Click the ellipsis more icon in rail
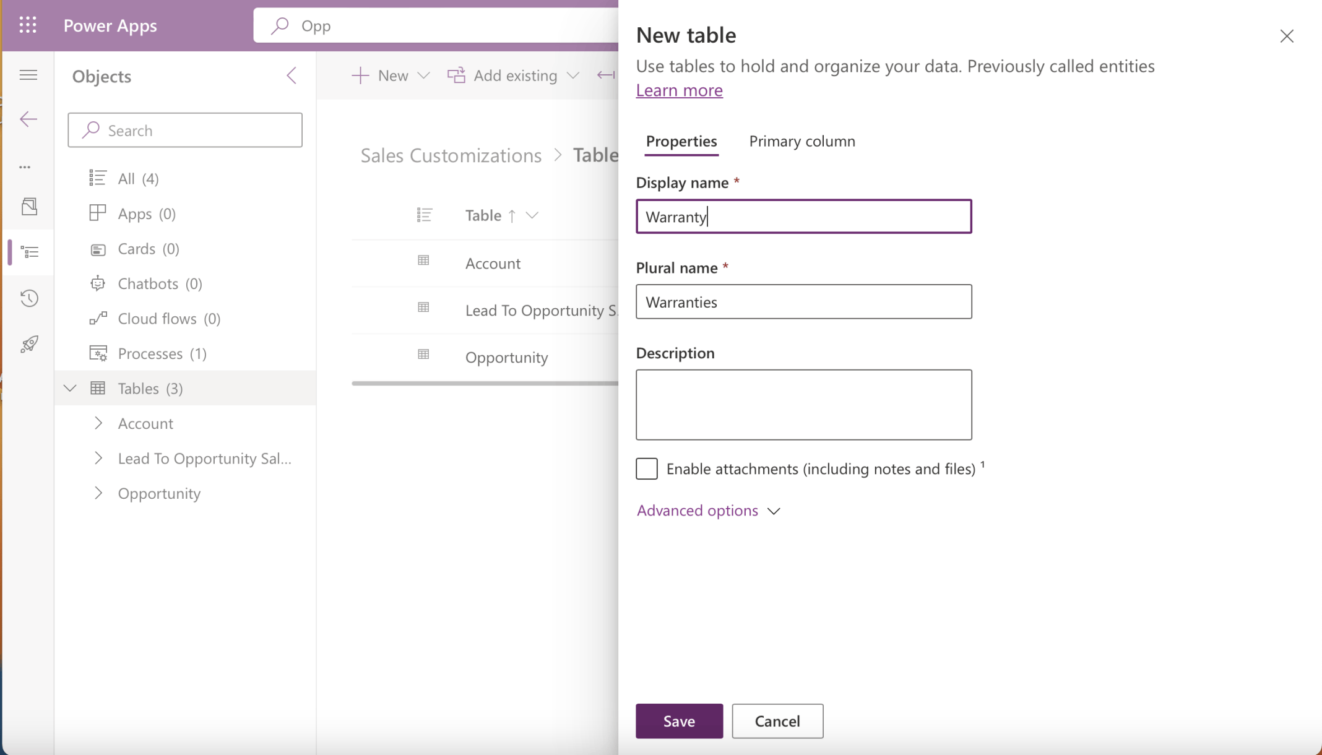The image size is (1322, 755). (x=25, y=167)
